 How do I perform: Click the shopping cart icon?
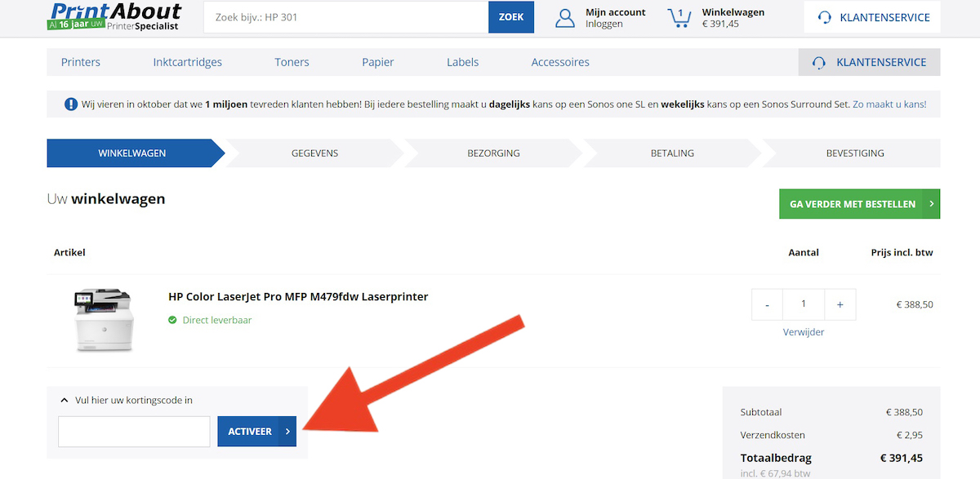point(679,17)
